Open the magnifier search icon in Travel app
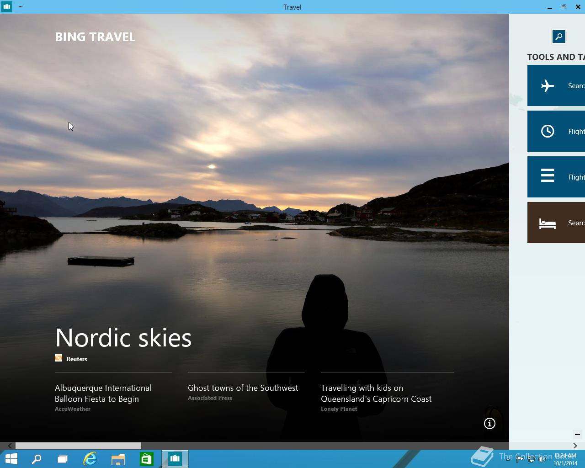The image size is (585, 468). tap(558, 37)
